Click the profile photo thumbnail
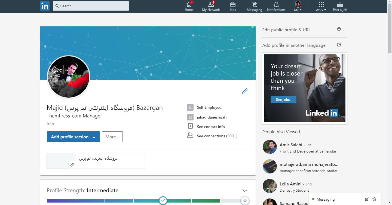Image resolution: width=392 pixels, height=205 pixels. coord(69,77)
